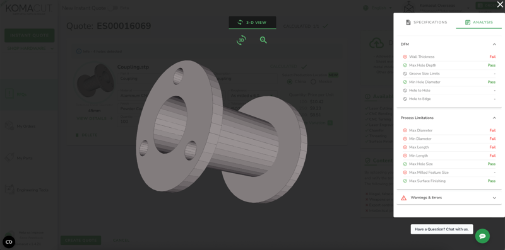
Task: Click the accessibility icon at the bottom left
Action: tap(9, 242)
